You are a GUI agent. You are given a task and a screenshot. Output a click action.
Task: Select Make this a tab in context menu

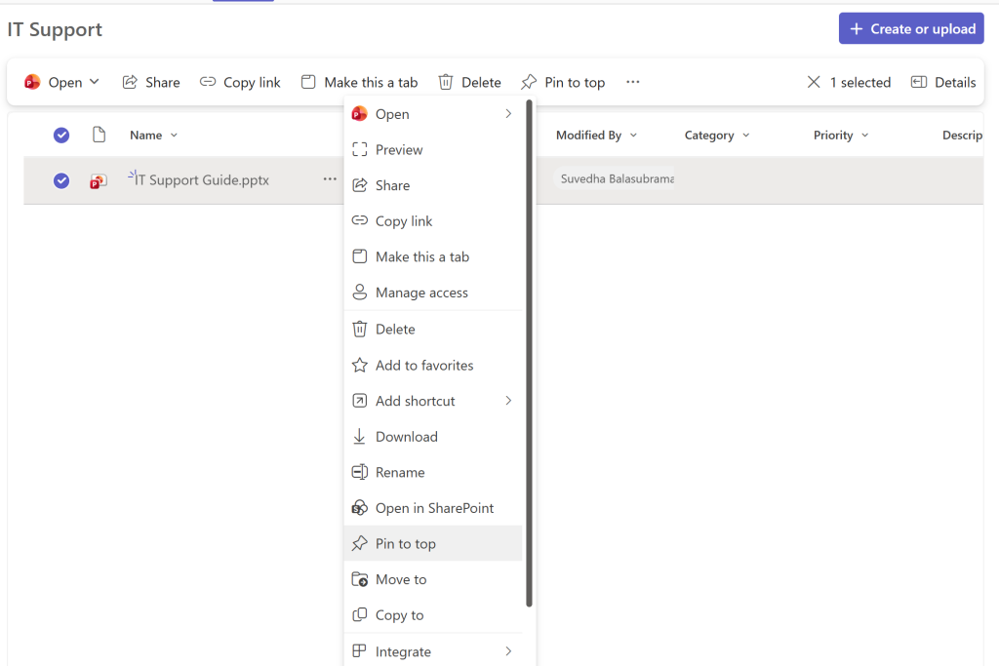433,256
